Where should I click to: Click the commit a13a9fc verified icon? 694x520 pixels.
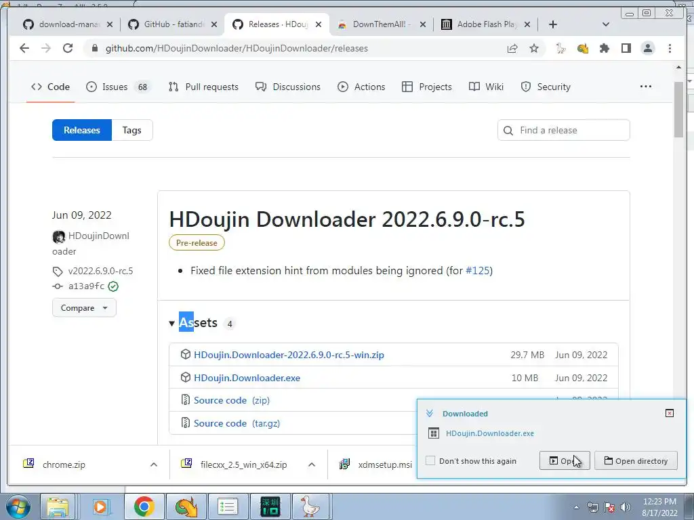[113, 286]
